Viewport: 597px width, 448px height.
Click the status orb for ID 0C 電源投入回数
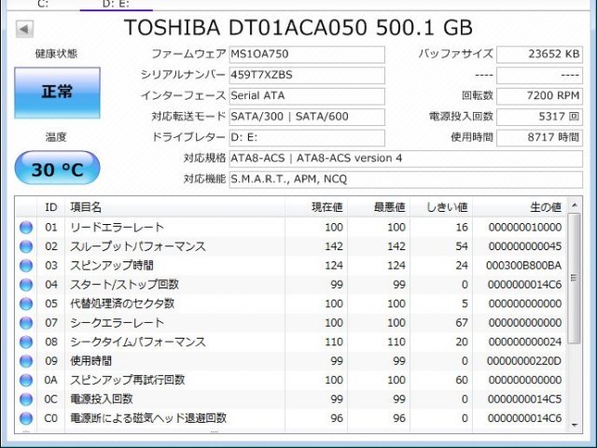(x=26, y=399)
